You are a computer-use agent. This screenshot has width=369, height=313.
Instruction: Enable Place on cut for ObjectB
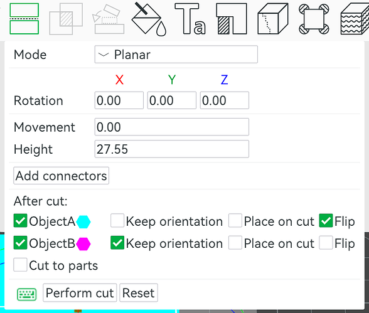[235, 243]
